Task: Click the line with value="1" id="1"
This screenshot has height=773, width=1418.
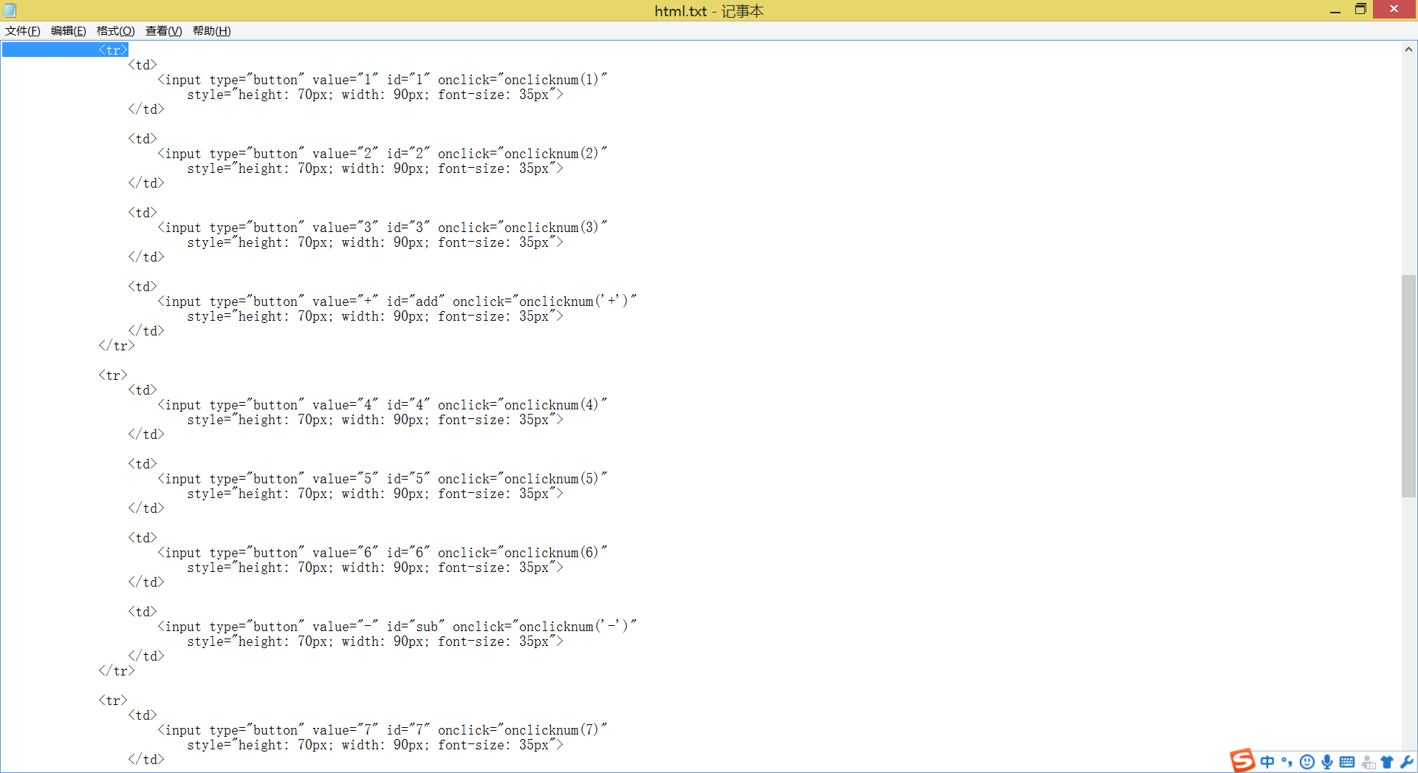Action: pyautogui.click(x=383, y=80)
